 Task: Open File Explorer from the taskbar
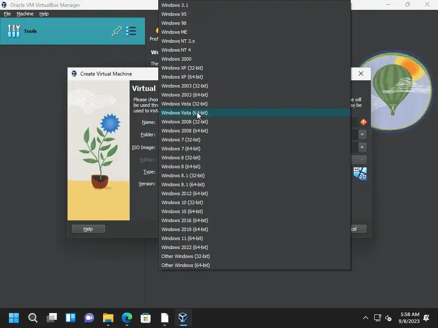click(108, 318)
